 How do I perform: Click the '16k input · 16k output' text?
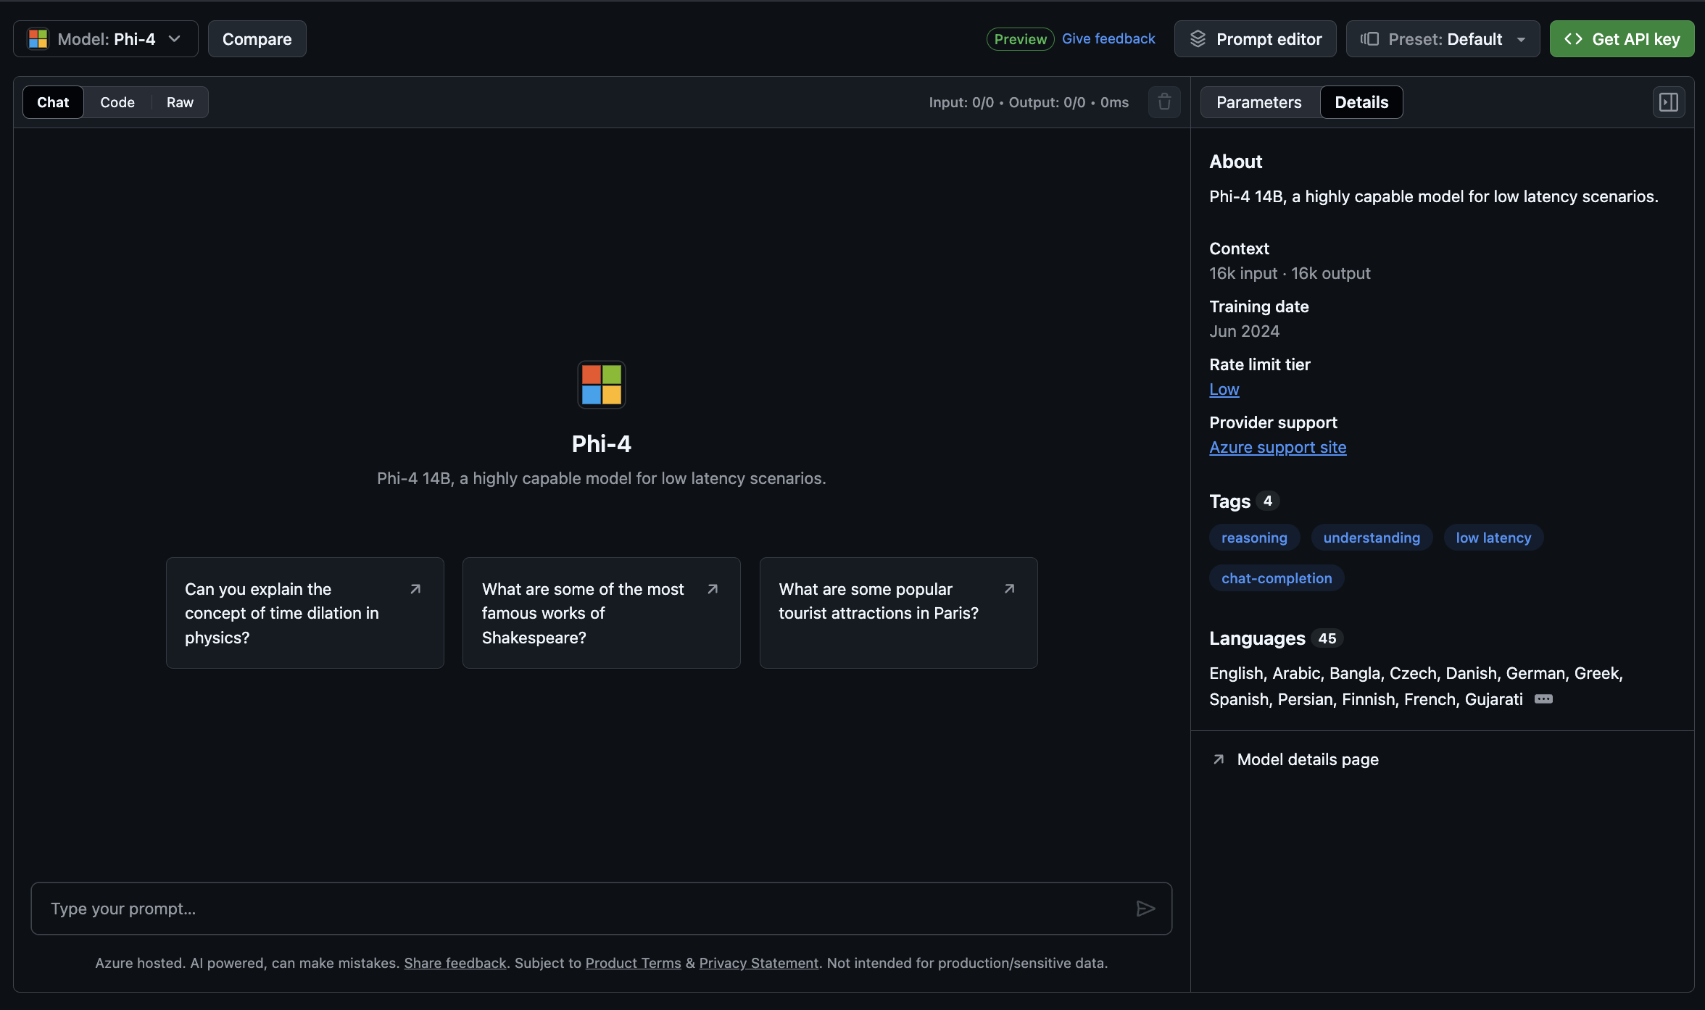click(1290, 273)
